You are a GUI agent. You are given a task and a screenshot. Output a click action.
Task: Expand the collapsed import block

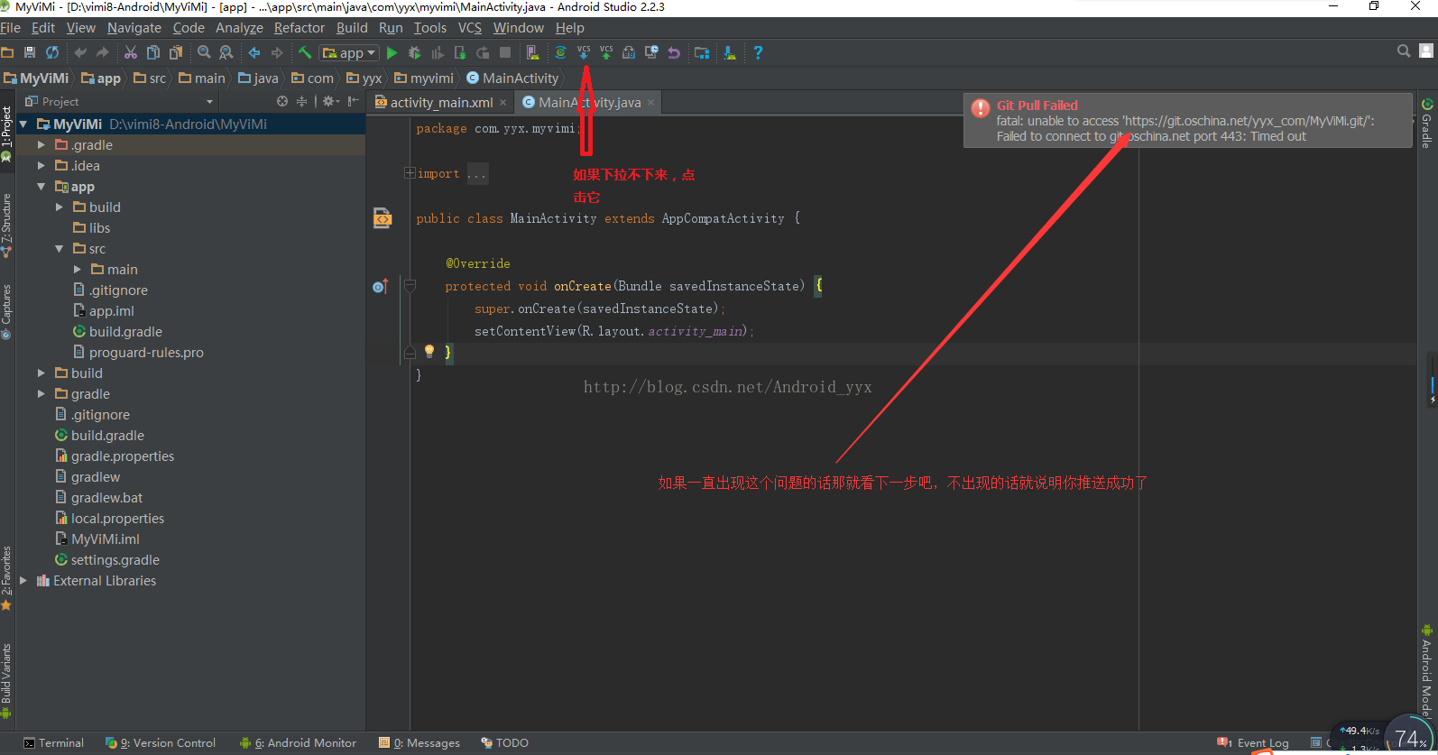(410, 173)
